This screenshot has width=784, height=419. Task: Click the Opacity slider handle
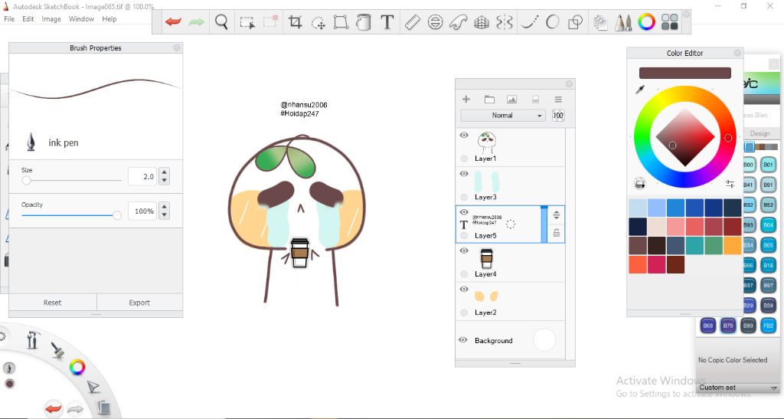pyautogui.click(x=117, y=215)
